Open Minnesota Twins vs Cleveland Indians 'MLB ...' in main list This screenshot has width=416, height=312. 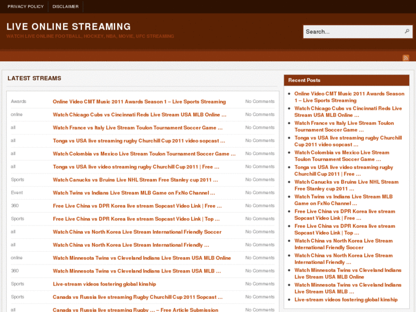click(x=137, y=271)
